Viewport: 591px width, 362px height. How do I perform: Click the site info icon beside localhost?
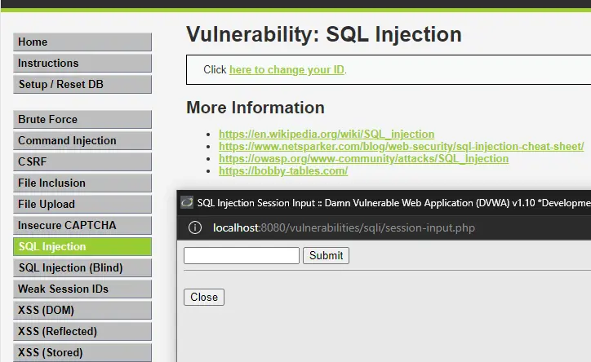(195, 227)
